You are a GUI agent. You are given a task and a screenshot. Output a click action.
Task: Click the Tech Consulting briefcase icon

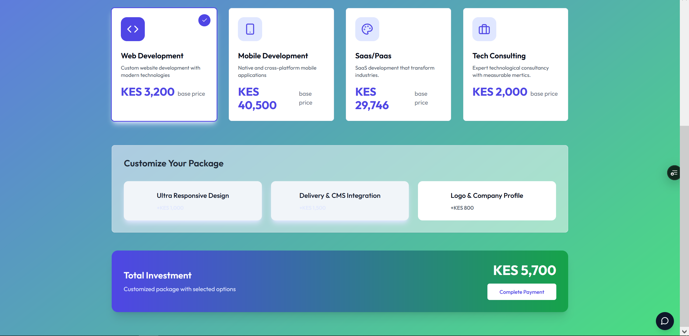click(x=484, y=29)
